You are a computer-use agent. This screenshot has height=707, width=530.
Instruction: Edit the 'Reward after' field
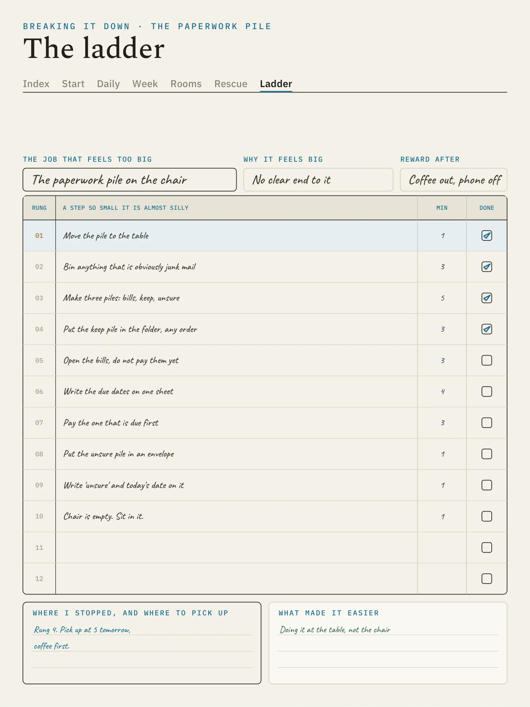pos(454,179)
